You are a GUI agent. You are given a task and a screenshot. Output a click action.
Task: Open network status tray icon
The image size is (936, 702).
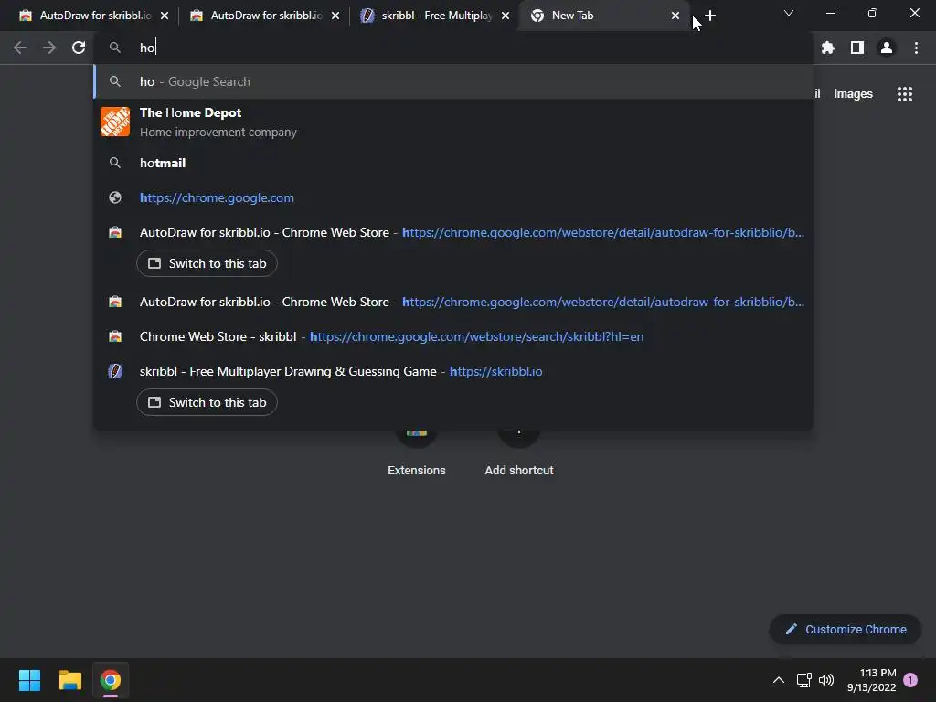[804, 680]
